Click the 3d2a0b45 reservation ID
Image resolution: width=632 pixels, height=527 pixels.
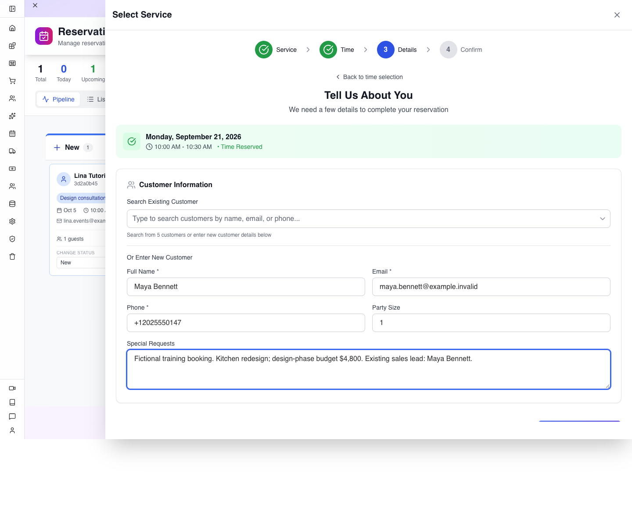point(86,184)
